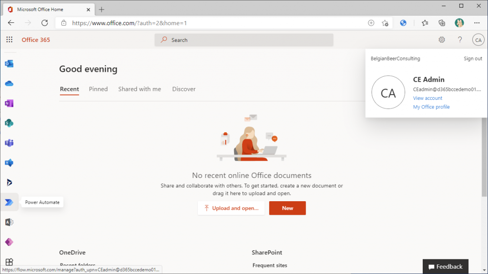Screen dimensions: 488x274
Task: Launch Microsoft Teams from the sidebar
Action: coord(9,143)
